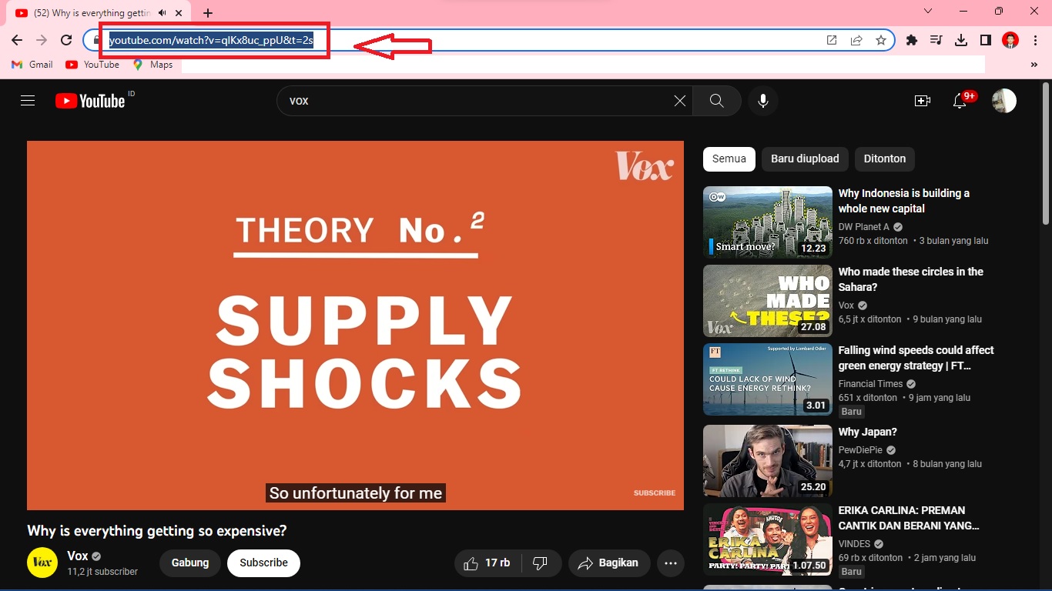
Task: Dislike the video
Action: pyautogui.click(x=540, y=563)
